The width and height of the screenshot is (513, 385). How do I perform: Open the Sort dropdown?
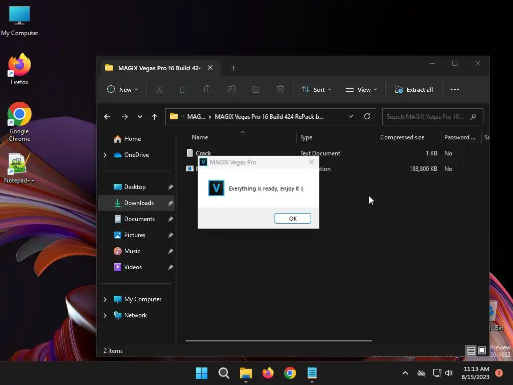tap(317, 89)
